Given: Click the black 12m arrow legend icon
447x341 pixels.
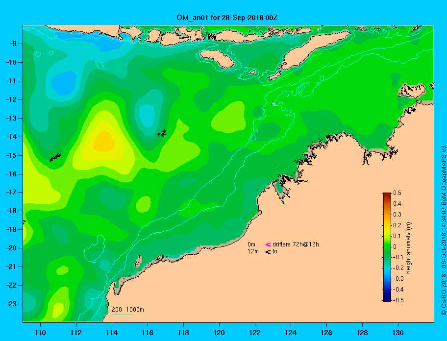Looking at the screenshot, I should [x=268, y=251].
